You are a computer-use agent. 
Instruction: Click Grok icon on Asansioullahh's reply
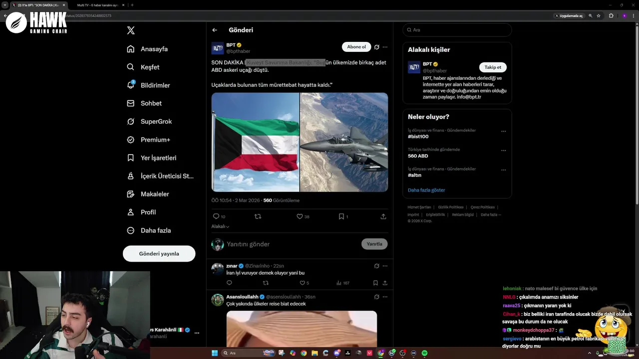(x=377, y=297)
